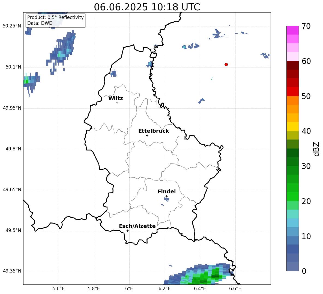Click the 30 value on the colorbar

point(306,166)
